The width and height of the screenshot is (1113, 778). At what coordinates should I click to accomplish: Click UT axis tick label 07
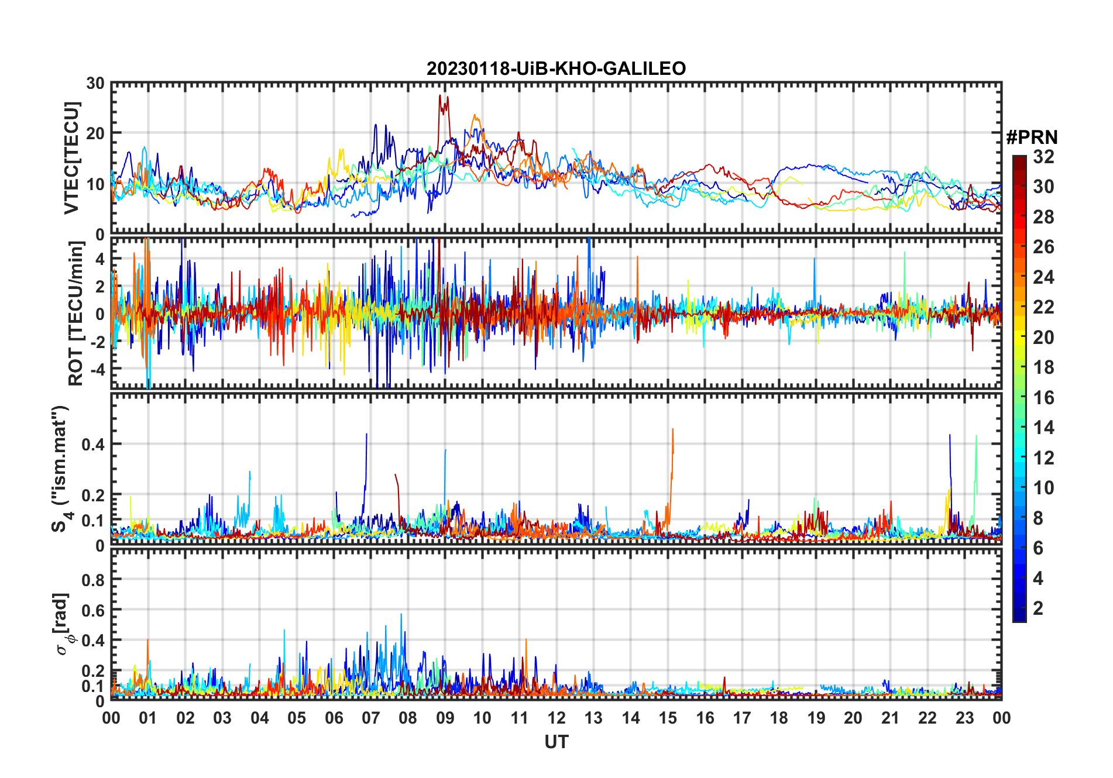coord(371,718)
